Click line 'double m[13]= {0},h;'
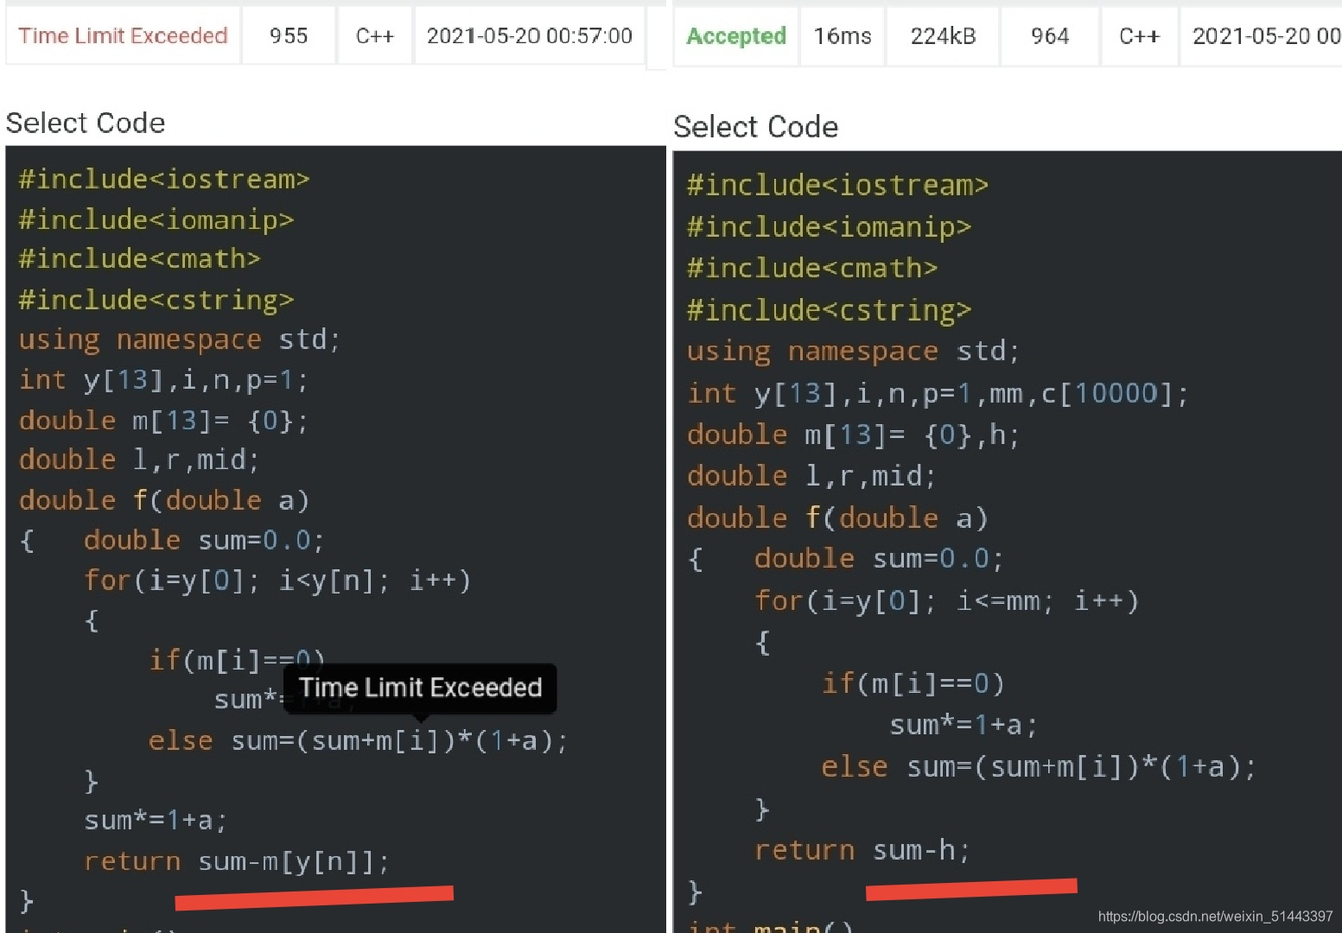1342x933 pixels. coord(853,435)
